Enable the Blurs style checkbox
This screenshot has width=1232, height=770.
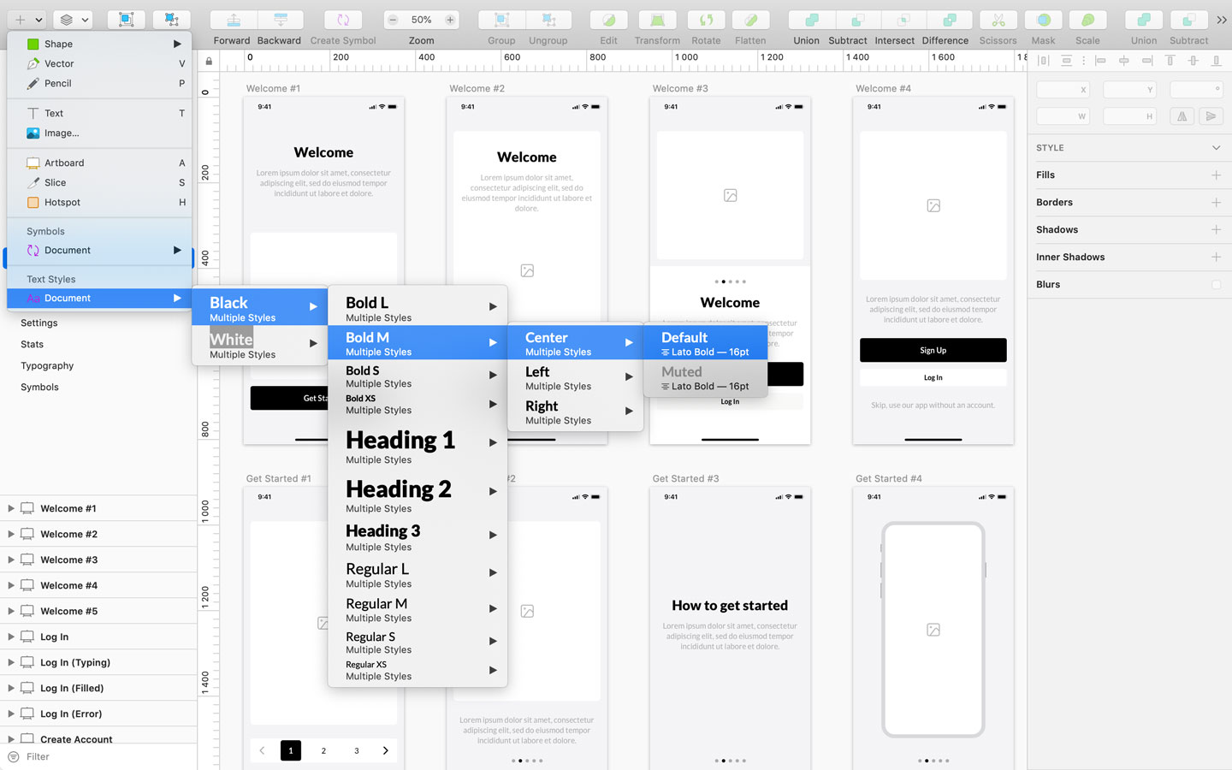1214,284
